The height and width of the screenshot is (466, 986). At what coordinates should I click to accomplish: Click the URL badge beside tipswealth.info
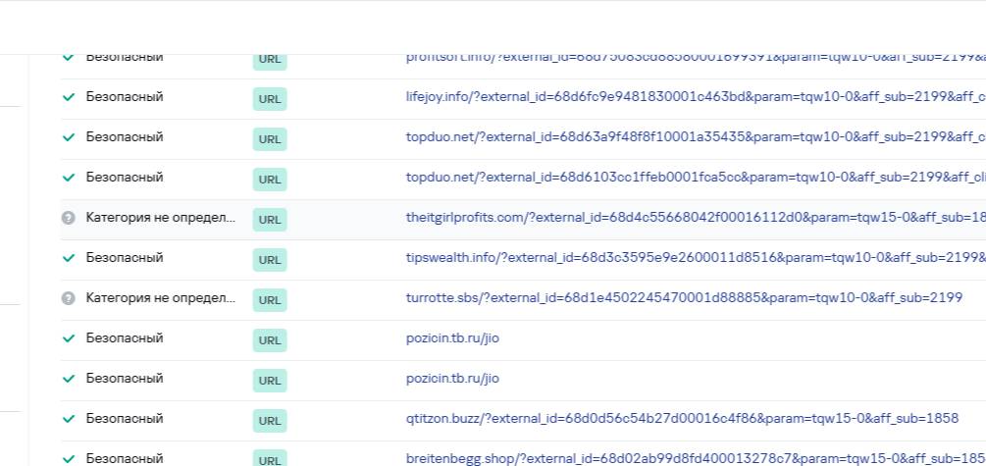tap(270, 260)
